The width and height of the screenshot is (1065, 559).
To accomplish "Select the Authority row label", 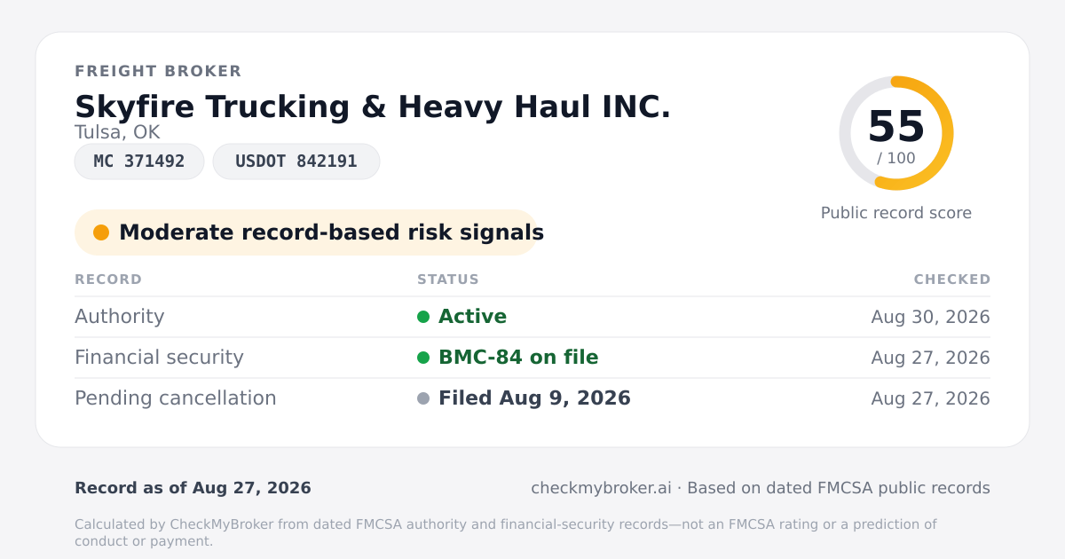I will coord(120,317).
